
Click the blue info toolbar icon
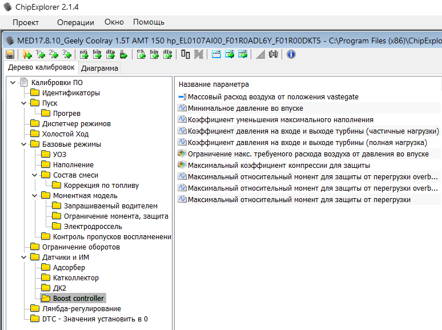pyautogui.click(x=291, y=54)
